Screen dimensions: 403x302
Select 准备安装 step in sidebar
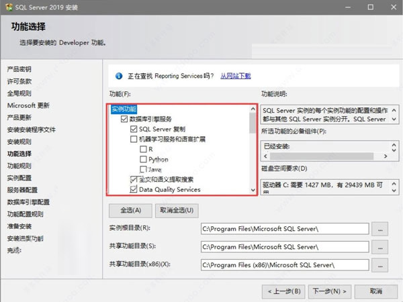(x=19, y=226)
